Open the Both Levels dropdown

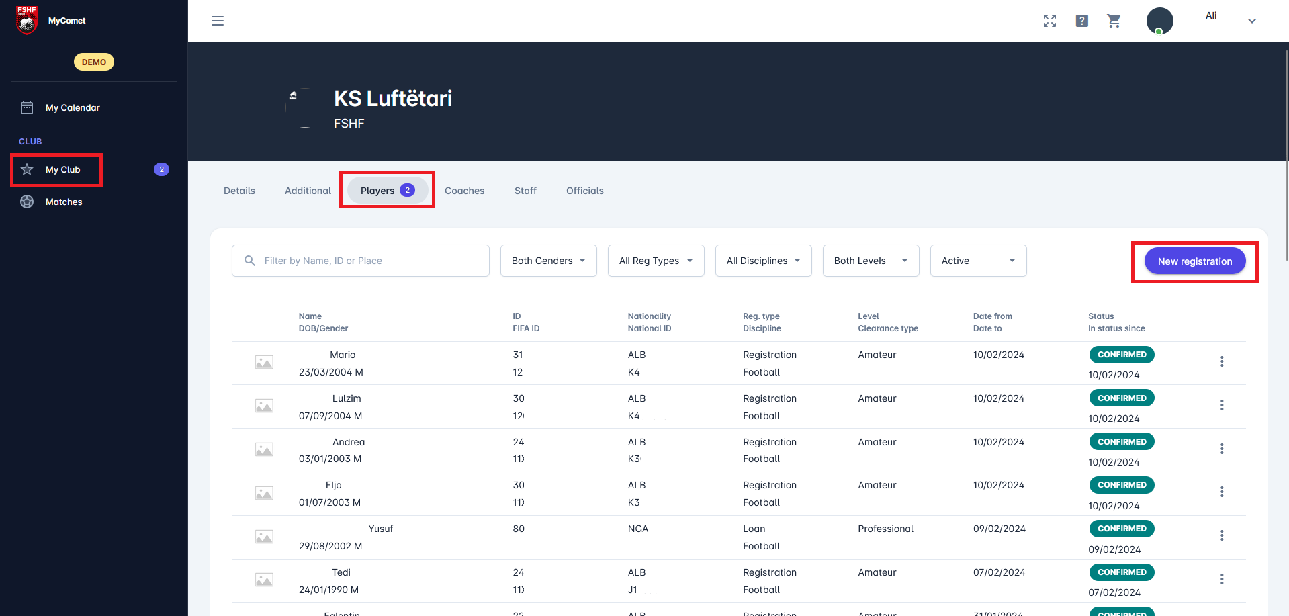pos(871,261)
